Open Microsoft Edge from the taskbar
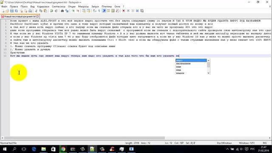 click(34, 149)
